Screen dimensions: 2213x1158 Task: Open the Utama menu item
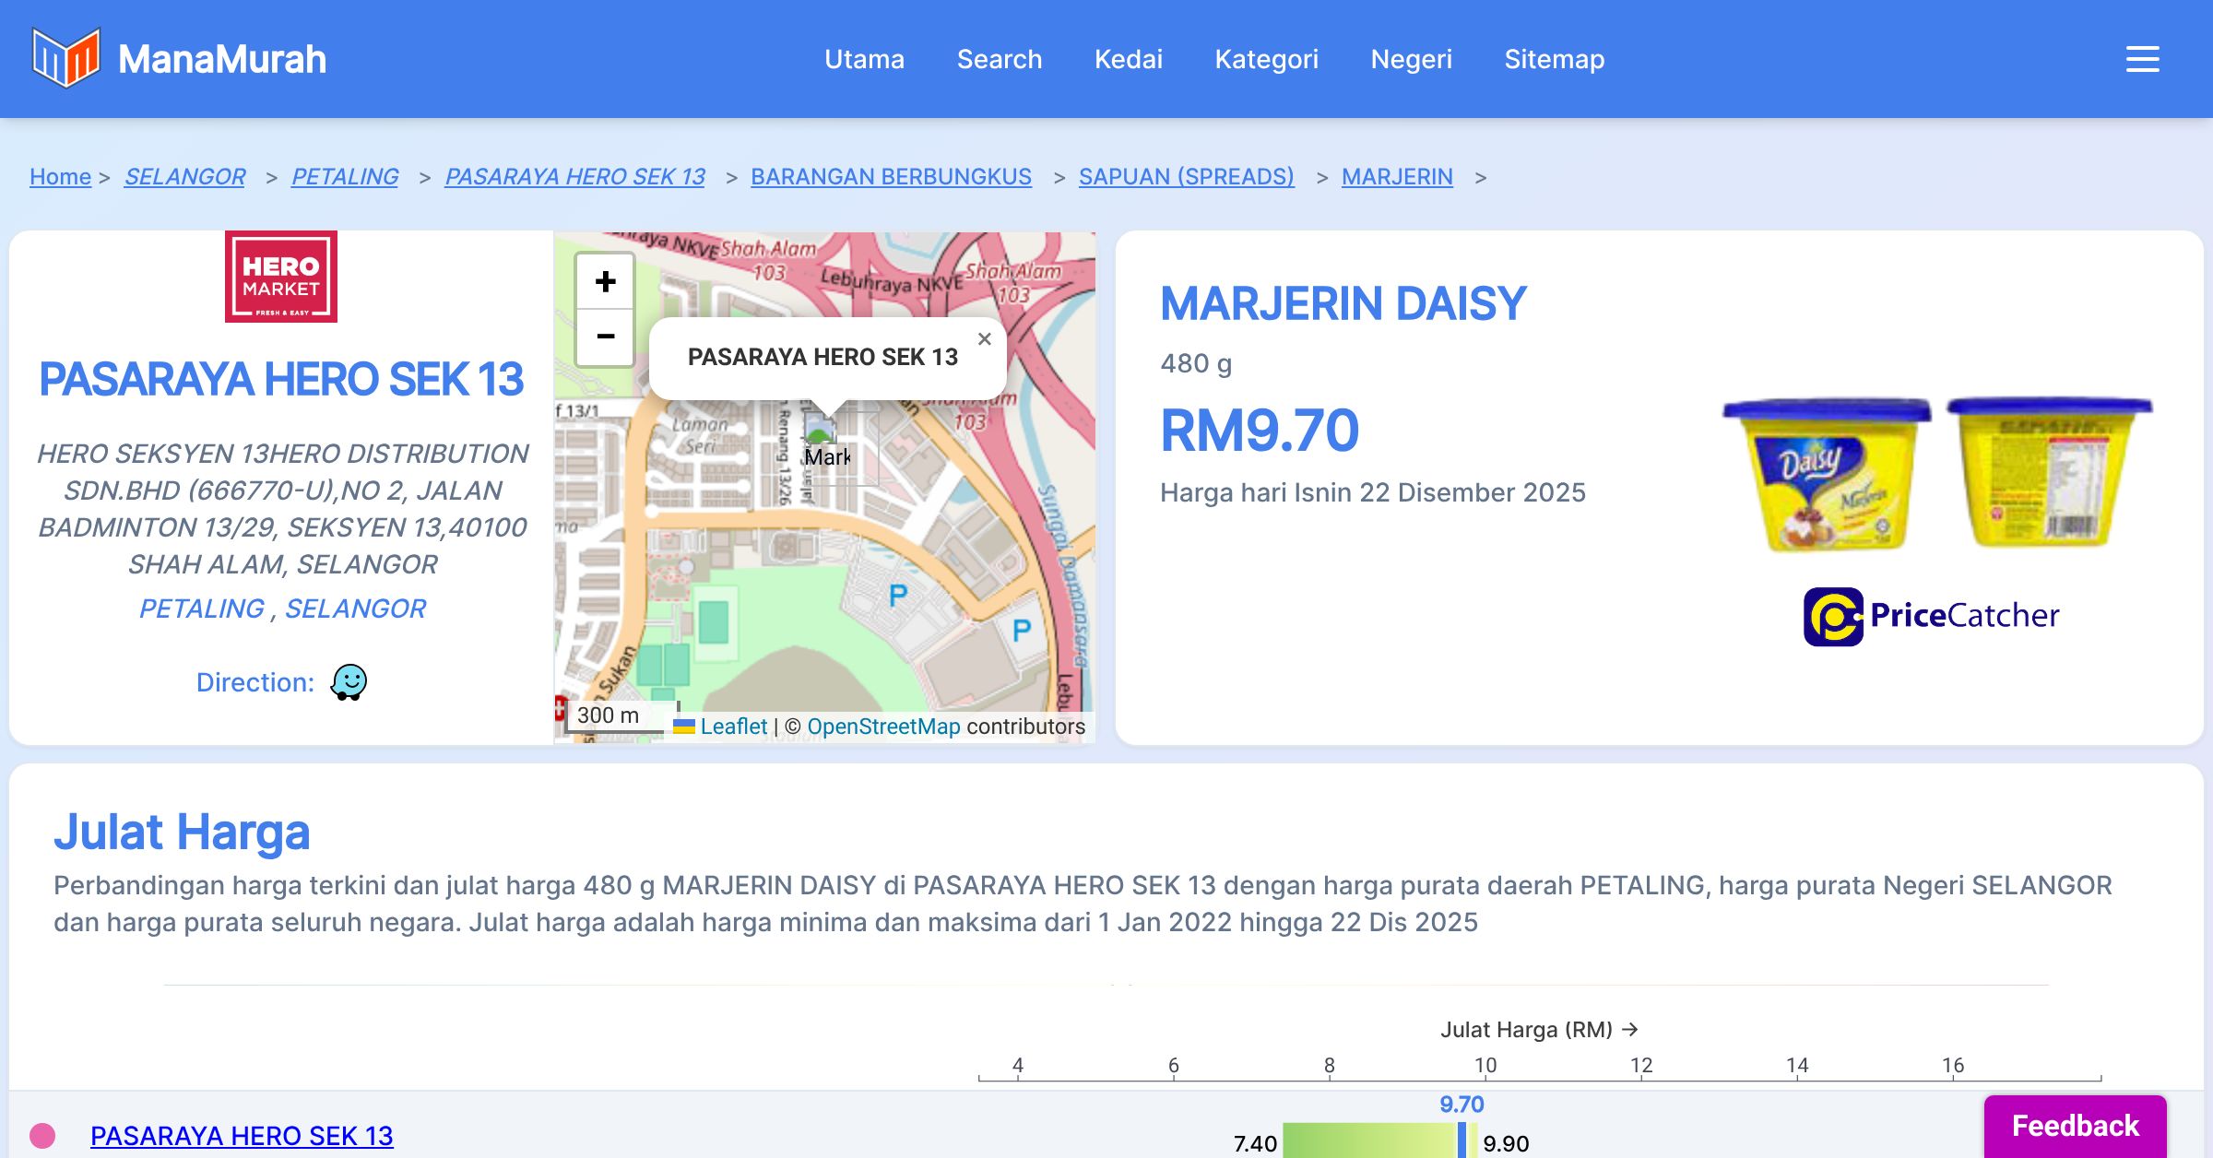tap(864, 59)
